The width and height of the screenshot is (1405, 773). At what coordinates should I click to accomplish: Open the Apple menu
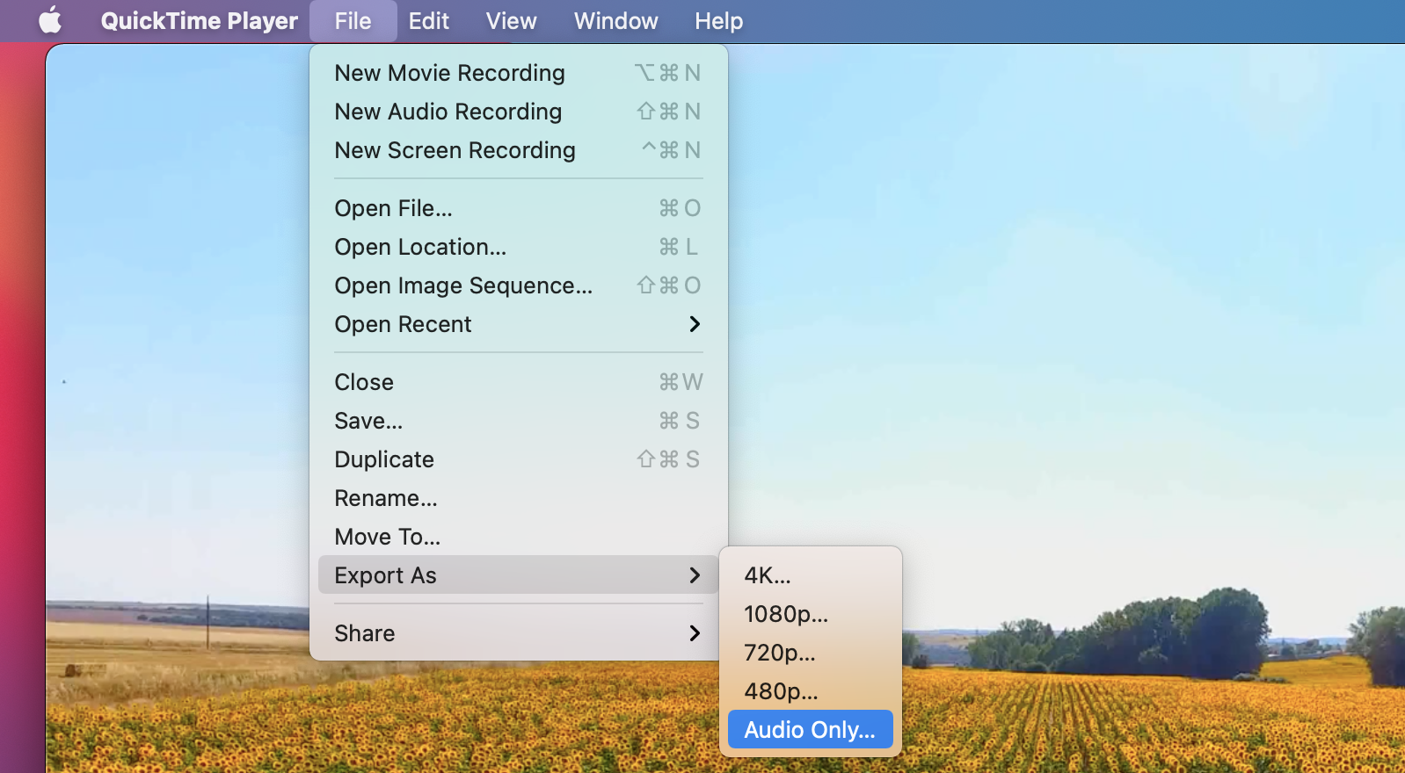(x=51, y=20)
